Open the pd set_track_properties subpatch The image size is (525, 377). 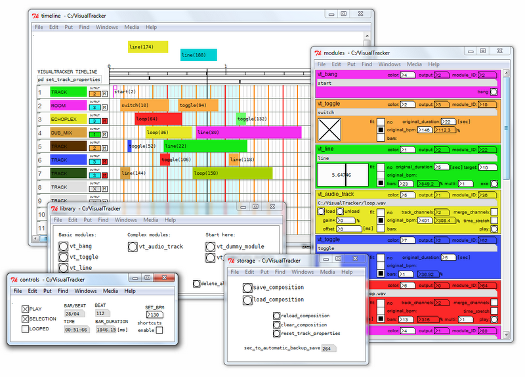click(69, 79)
